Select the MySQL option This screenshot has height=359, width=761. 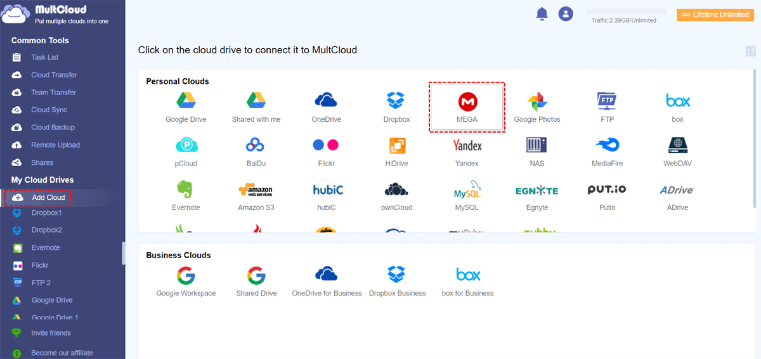tap(467, 195)
